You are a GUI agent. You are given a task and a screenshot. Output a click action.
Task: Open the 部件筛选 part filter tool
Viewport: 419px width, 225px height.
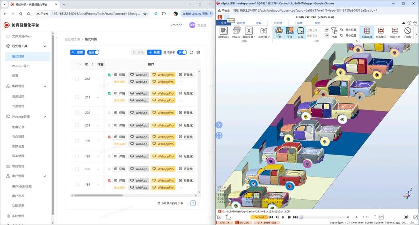point(223,32)
